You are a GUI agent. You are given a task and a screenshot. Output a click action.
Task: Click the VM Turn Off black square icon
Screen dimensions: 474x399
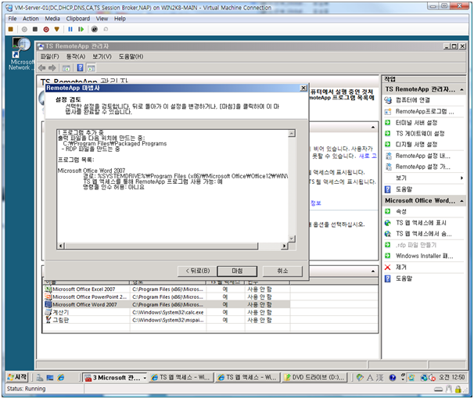coord(35,29)
